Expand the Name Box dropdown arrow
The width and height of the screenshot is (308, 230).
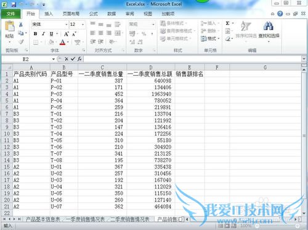click(x=54, y=59)
